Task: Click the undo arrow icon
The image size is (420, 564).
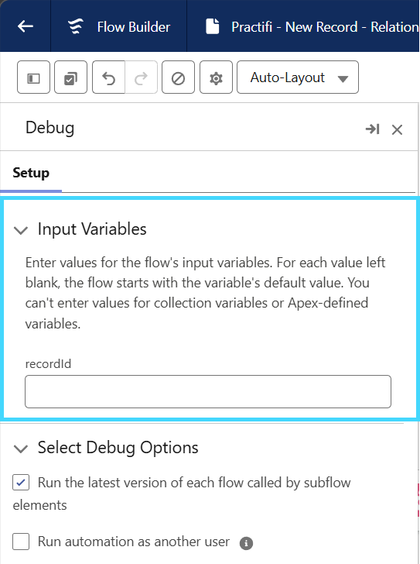Action: pyautogui.click(x=108, y=77)
